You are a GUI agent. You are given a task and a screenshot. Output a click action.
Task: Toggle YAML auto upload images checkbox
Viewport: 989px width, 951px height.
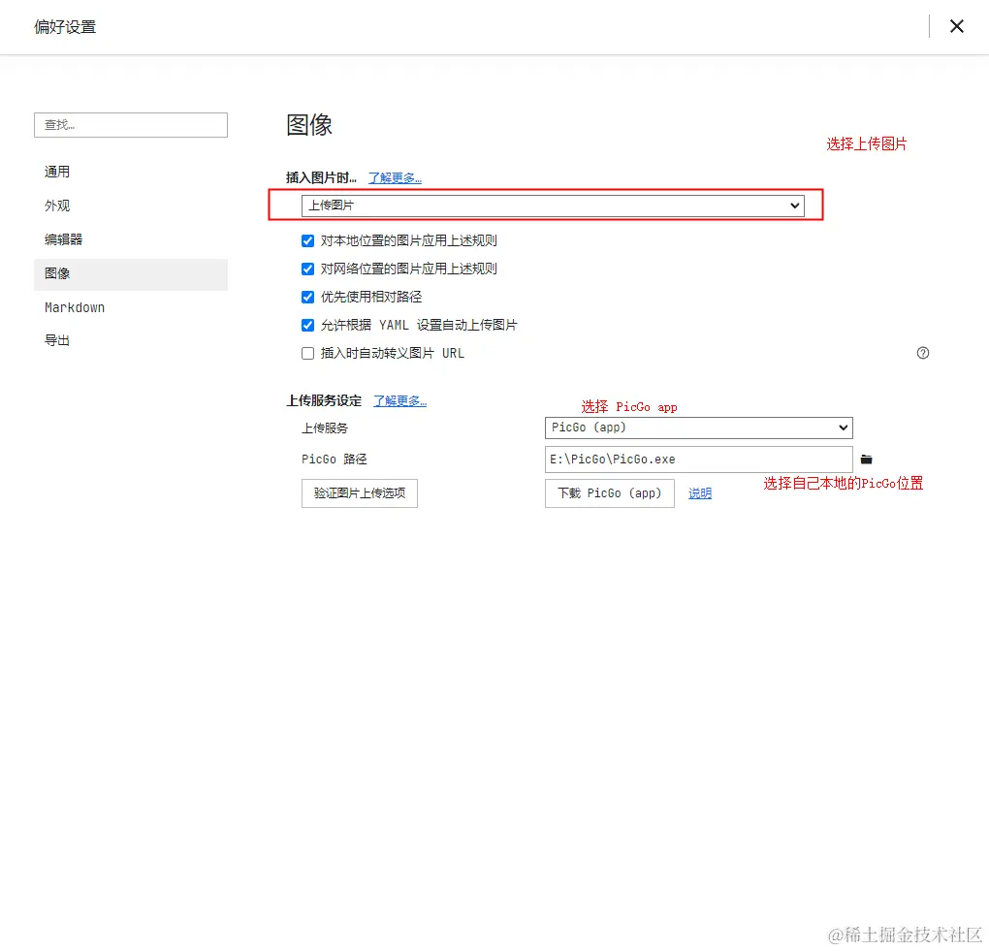[x=307, y=326]
